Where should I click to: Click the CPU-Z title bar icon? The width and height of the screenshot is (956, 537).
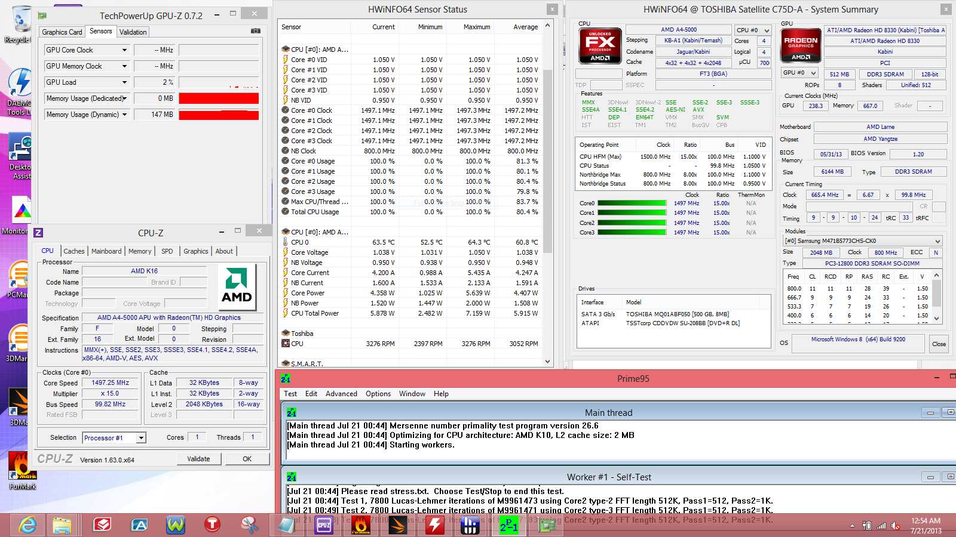click(38, 233)
